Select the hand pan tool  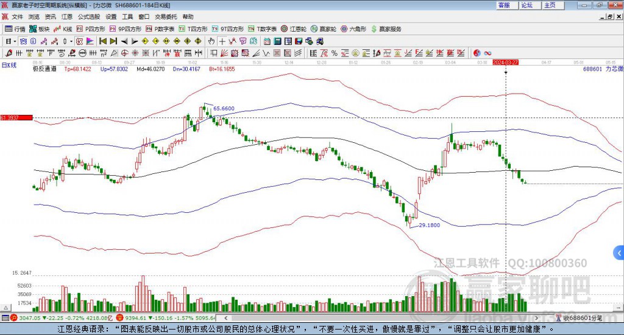coord(211,41)
